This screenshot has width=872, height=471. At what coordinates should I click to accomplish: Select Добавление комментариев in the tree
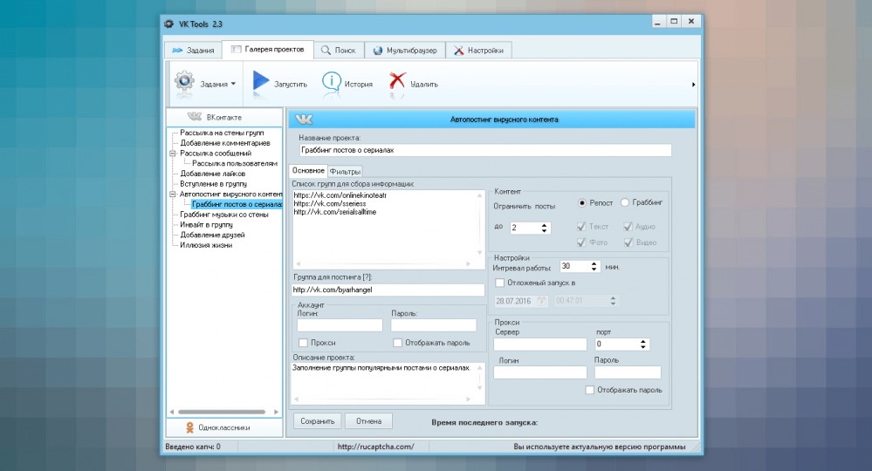click(224, 143)
